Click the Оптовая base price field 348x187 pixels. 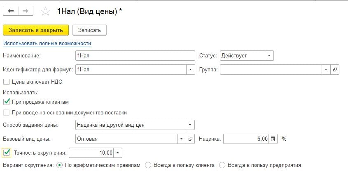tap(126, 139)
